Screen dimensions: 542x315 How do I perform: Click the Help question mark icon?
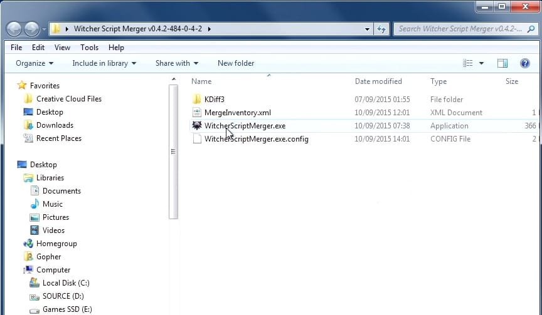coord(524,63)
